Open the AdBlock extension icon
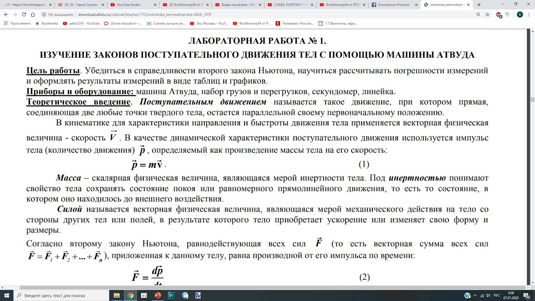This screenshot has width=535, height=301. pos(499,14)
